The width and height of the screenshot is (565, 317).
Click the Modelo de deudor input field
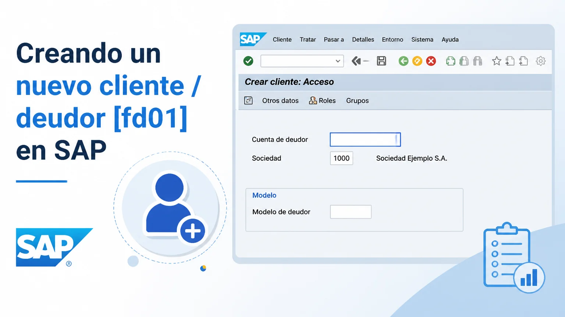point(351,212)
